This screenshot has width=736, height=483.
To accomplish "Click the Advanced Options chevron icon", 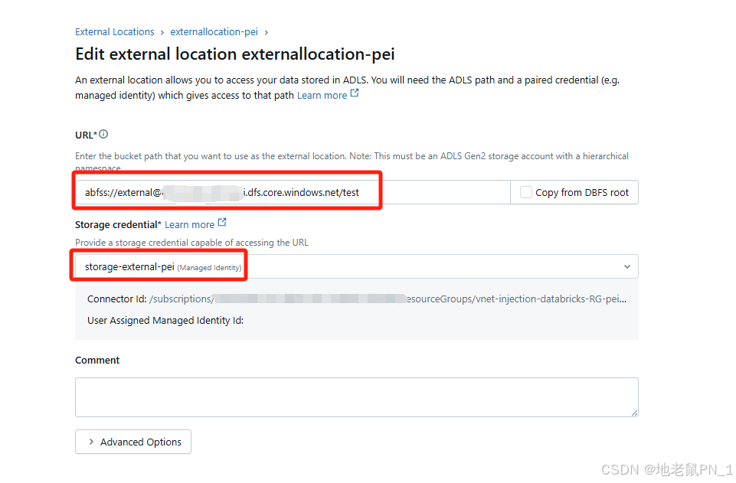I will pyautogui.click(x=93, y=442).
